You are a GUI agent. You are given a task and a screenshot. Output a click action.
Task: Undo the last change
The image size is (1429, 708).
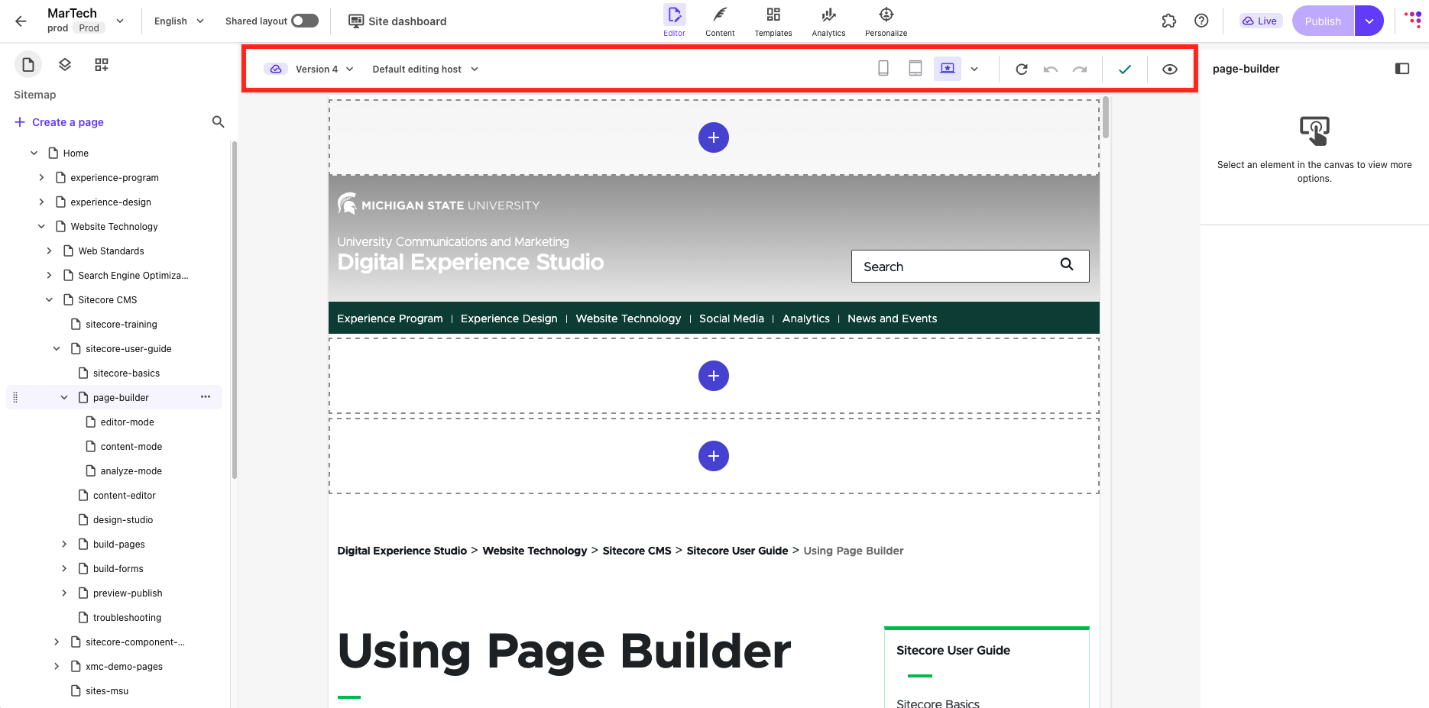pyautogui.click(x=1051, y=70)
